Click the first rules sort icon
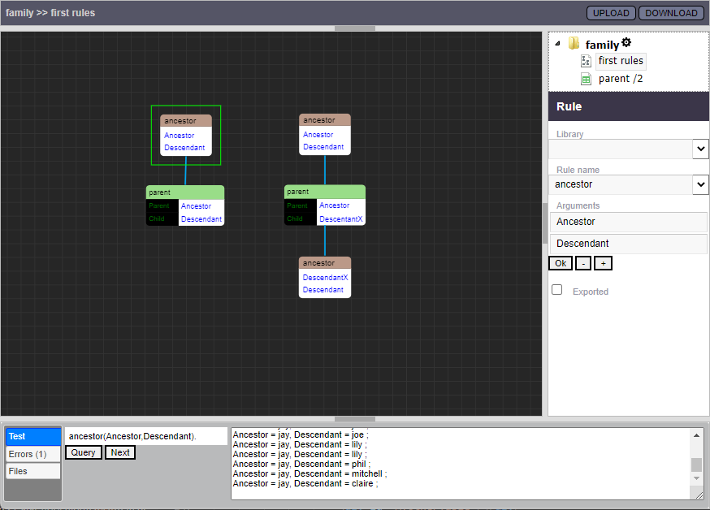 pos(586,61)
